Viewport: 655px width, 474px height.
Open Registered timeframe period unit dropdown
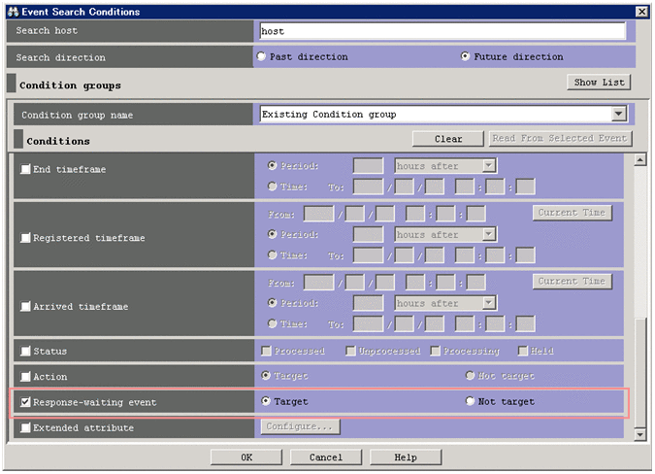pyautogui.click(x=489, y=234)
